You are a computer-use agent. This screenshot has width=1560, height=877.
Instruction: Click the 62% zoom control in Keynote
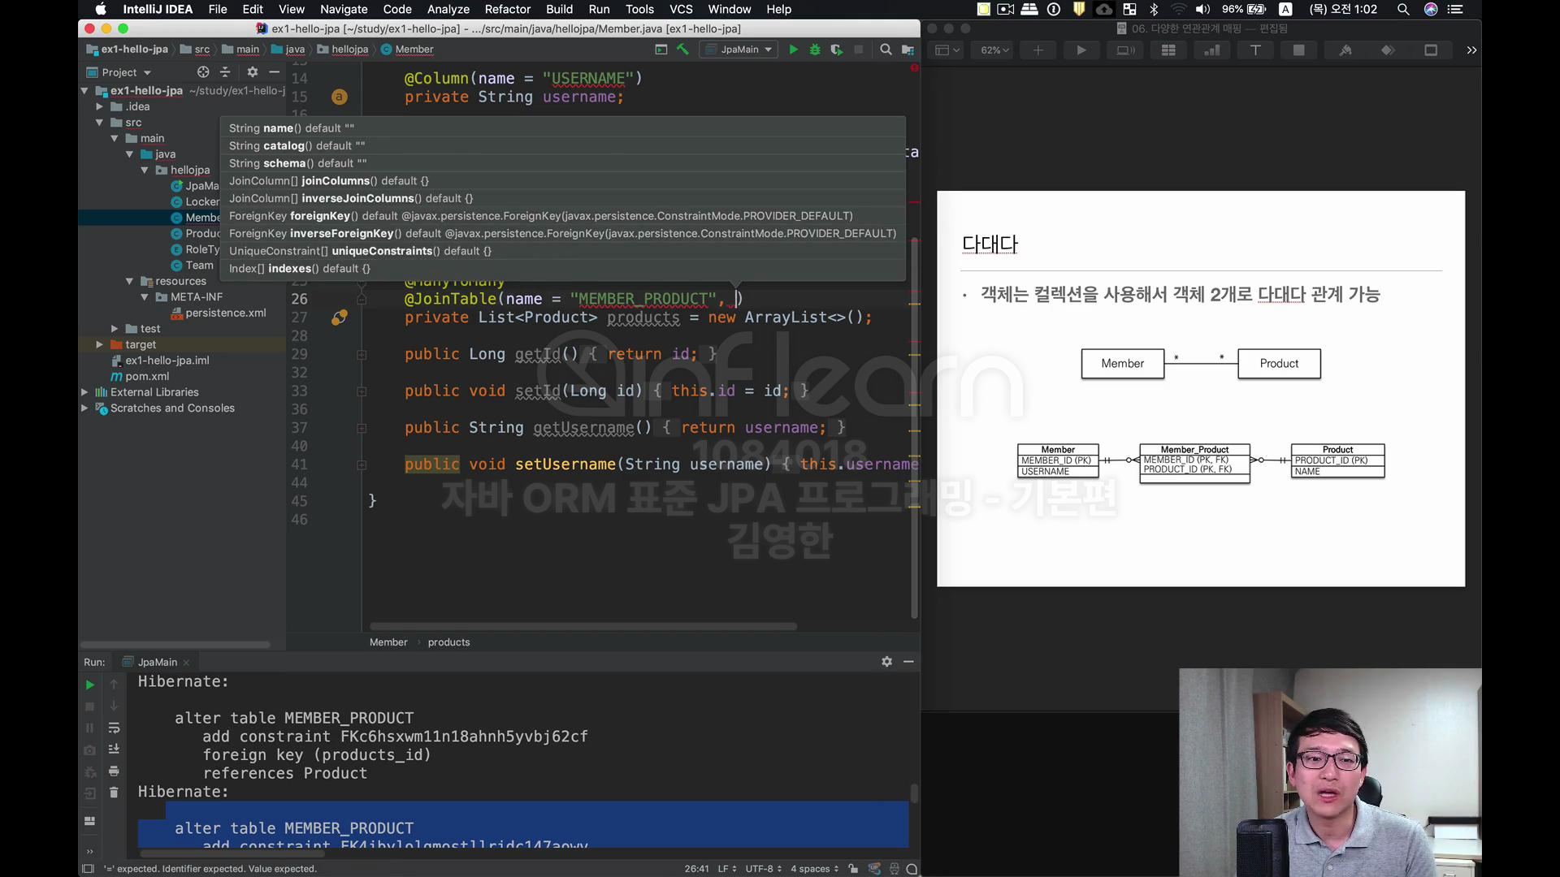[x=994, y=50]
